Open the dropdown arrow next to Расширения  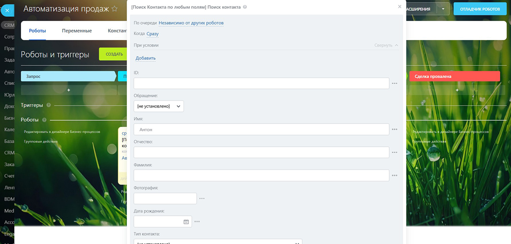(x=443, y=9)
